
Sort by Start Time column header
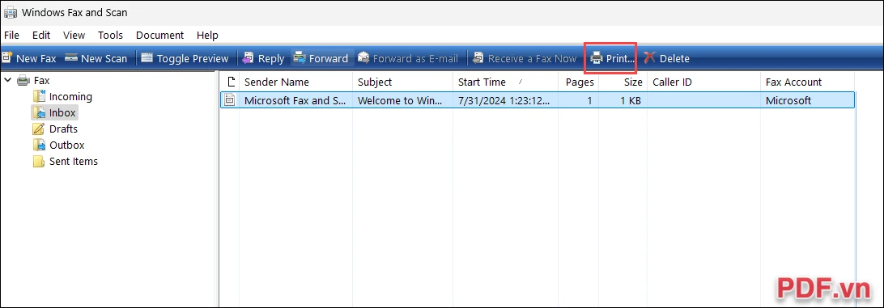pyautogui.click(x=505, y=82)
